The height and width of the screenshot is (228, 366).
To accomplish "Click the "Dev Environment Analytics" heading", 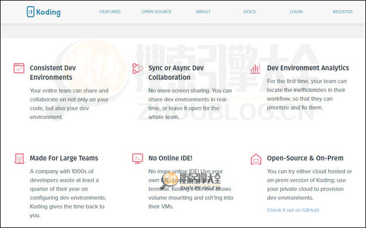I will coord(308,68).
